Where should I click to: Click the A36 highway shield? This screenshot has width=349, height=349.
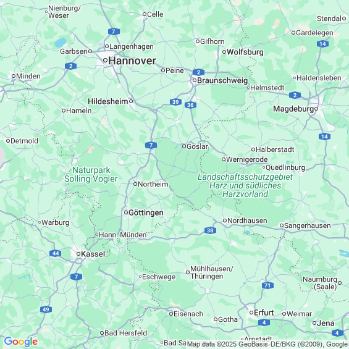pyautogui.click(x=190, y=105)
